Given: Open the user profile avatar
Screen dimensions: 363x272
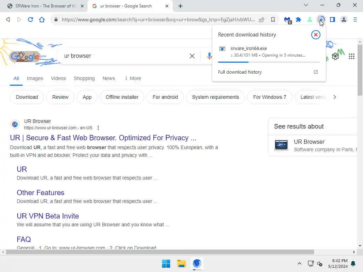Looking at the screenshot, I should click(x=344, y=19).
